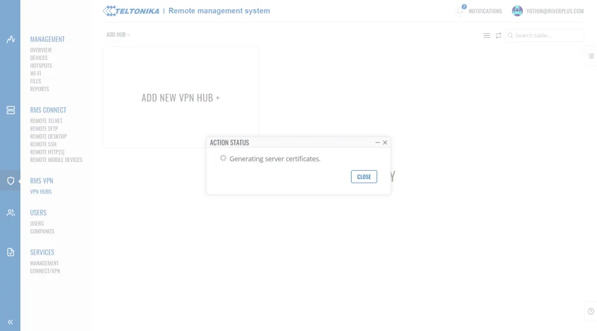The image size is (597, 331).
Task: Open the Users people icon in sidebar
Action: [x=10, y=213]
